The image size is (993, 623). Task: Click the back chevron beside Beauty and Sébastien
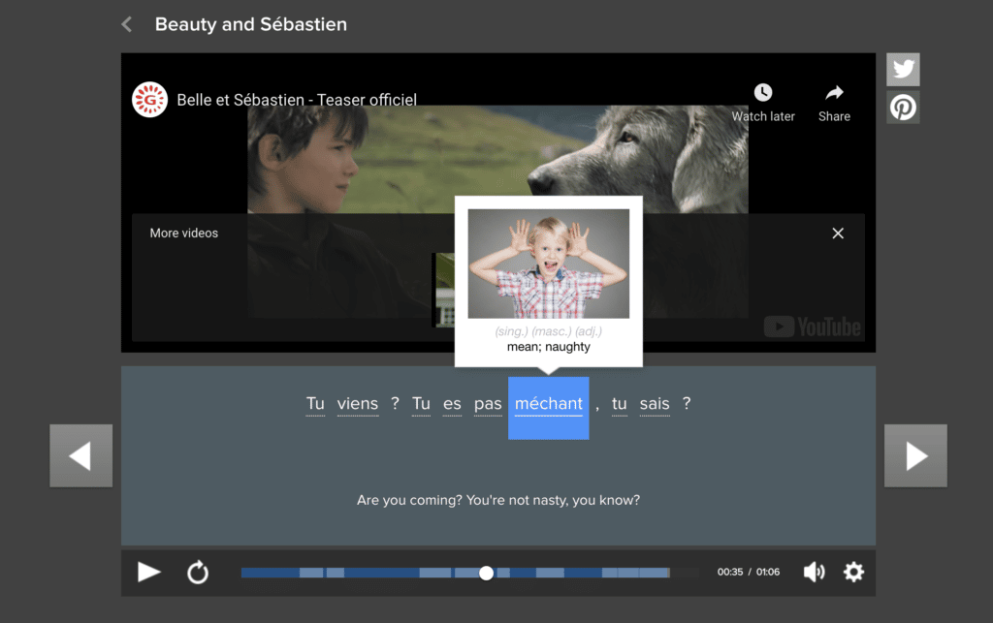pos(126,24)
